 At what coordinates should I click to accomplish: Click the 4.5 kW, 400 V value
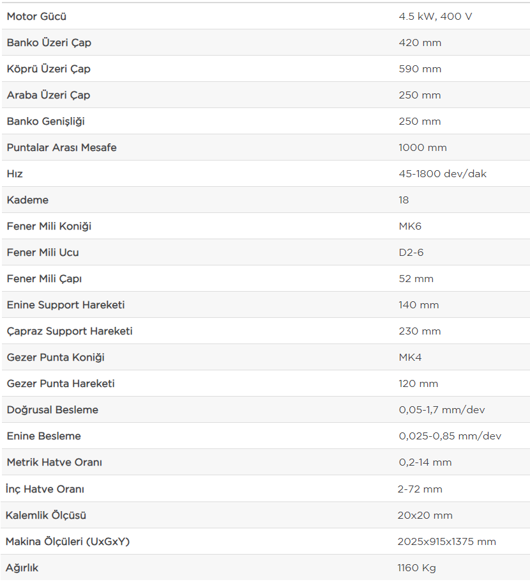(435, 17)
